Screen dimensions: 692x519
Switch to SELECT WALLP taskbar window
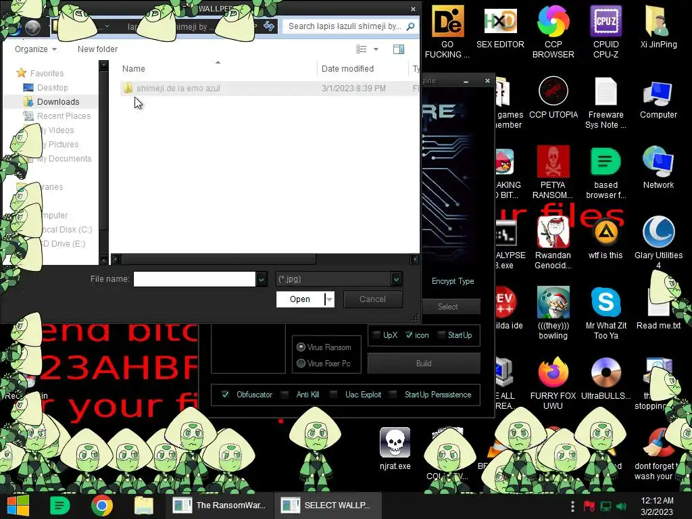click(x=328, y=505)
